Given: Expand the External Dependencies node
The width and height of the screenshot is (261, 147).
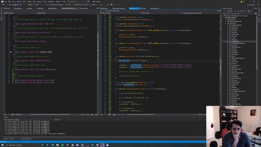Looking at the screenshot, I should pos(226,21).
